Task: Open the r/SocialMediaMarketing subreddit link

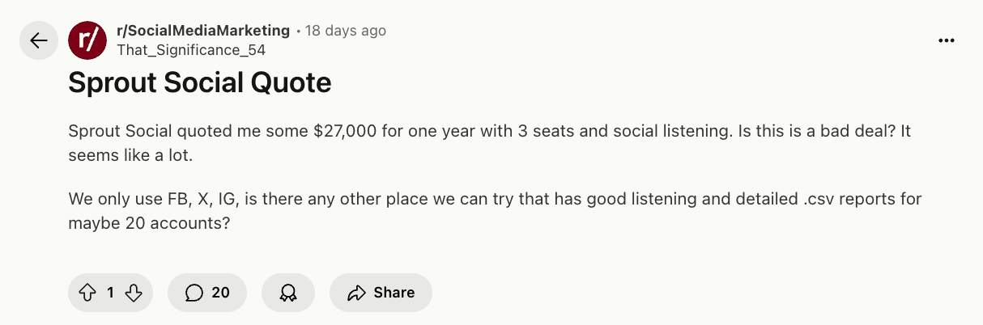Action: click(203, 31)
